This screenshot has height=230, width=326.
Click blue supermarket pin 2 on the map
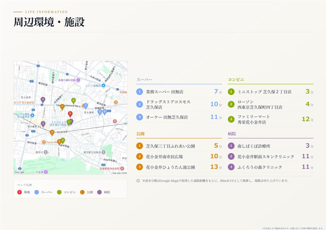point(100,112)
